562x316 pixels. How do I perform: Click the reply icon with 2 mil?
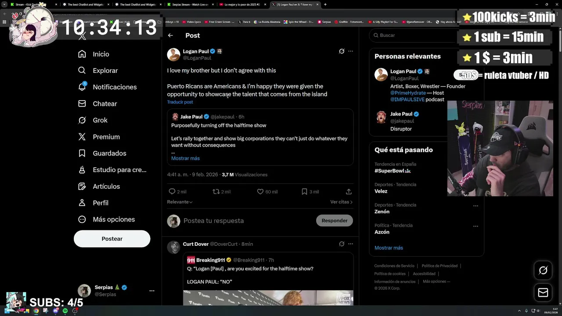[172, 191]
